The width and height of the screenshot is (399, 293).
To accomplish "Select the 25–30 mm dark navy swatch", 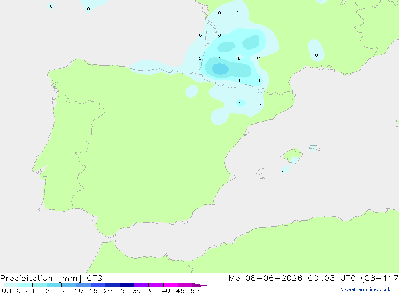I will pos(127,285).
